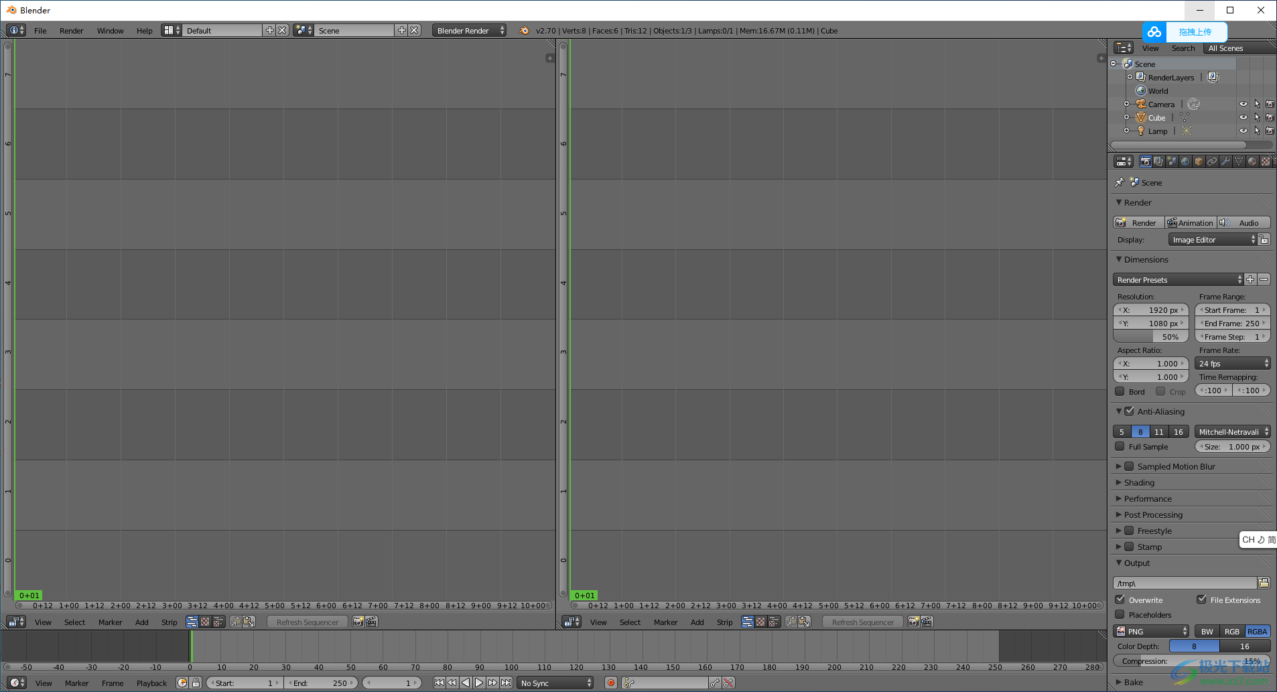
Task: Uncheck the File Extensions checkbox
Action: 1201,600
